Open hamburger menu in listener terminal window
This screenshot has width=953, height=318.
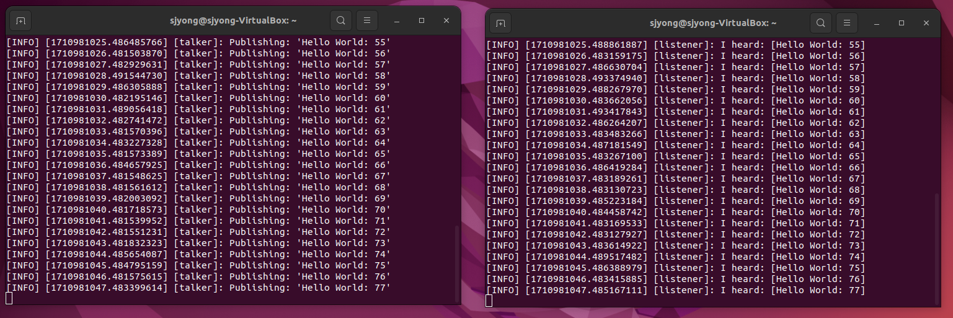[846, 23]
